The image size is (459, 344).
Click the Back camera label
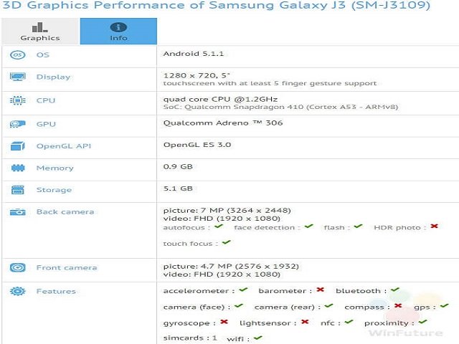pyautogui.click(x=65, y=212)
